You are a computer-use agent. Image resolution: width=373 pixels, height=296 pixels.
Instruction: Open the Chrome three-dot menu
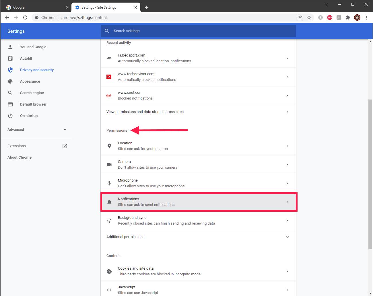(x=366, y=17)
